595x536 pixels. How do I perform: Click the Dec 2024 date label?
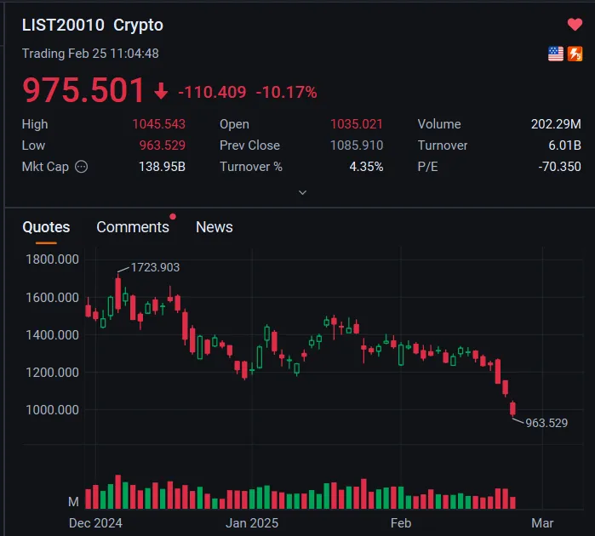95,523
